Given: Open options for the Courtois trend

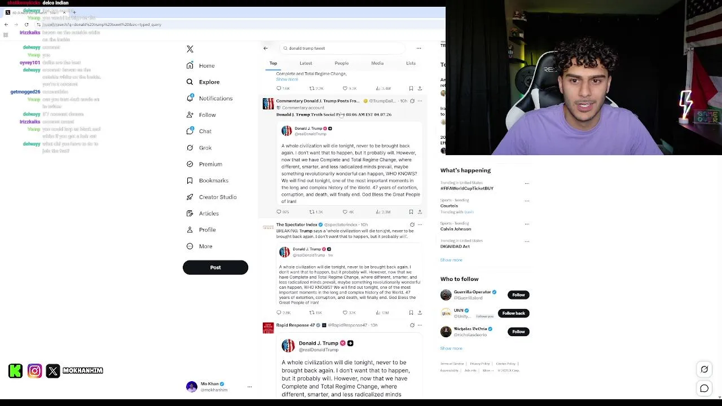Looking at the screenshot, I should (527, 201).
